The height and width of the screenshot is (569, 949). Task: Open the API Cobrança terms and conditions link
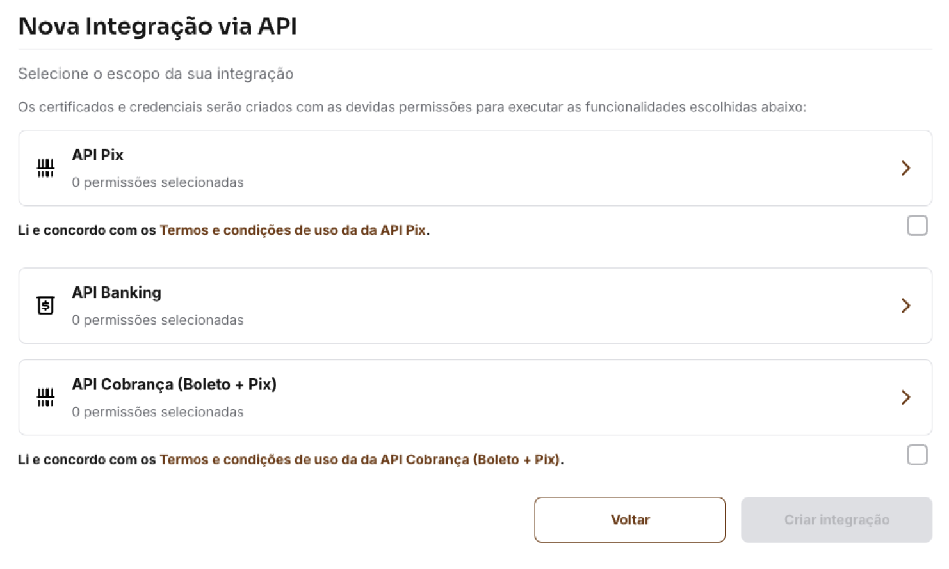360,460
